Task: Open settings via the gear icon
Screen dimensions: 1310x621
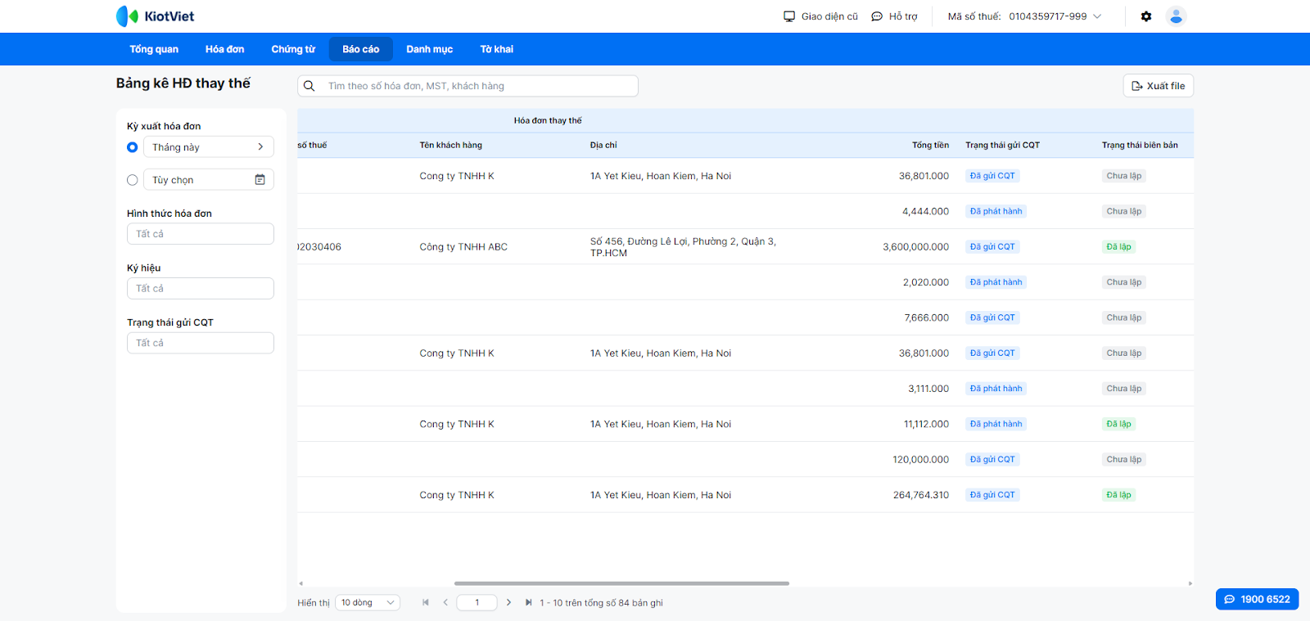Action: (1146, 16)
